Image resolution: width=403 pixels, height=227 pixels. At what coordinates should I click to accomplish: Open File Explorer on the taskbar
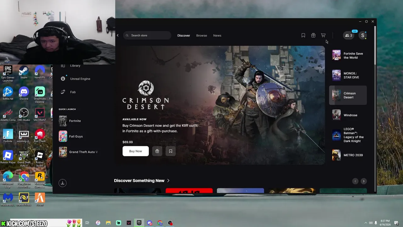(108, 223)
